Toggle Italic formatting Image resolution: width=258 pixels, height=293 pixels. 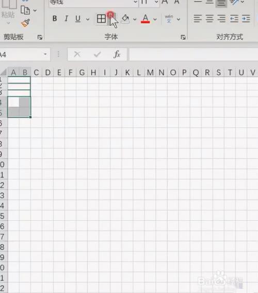[x=66, y=19]
